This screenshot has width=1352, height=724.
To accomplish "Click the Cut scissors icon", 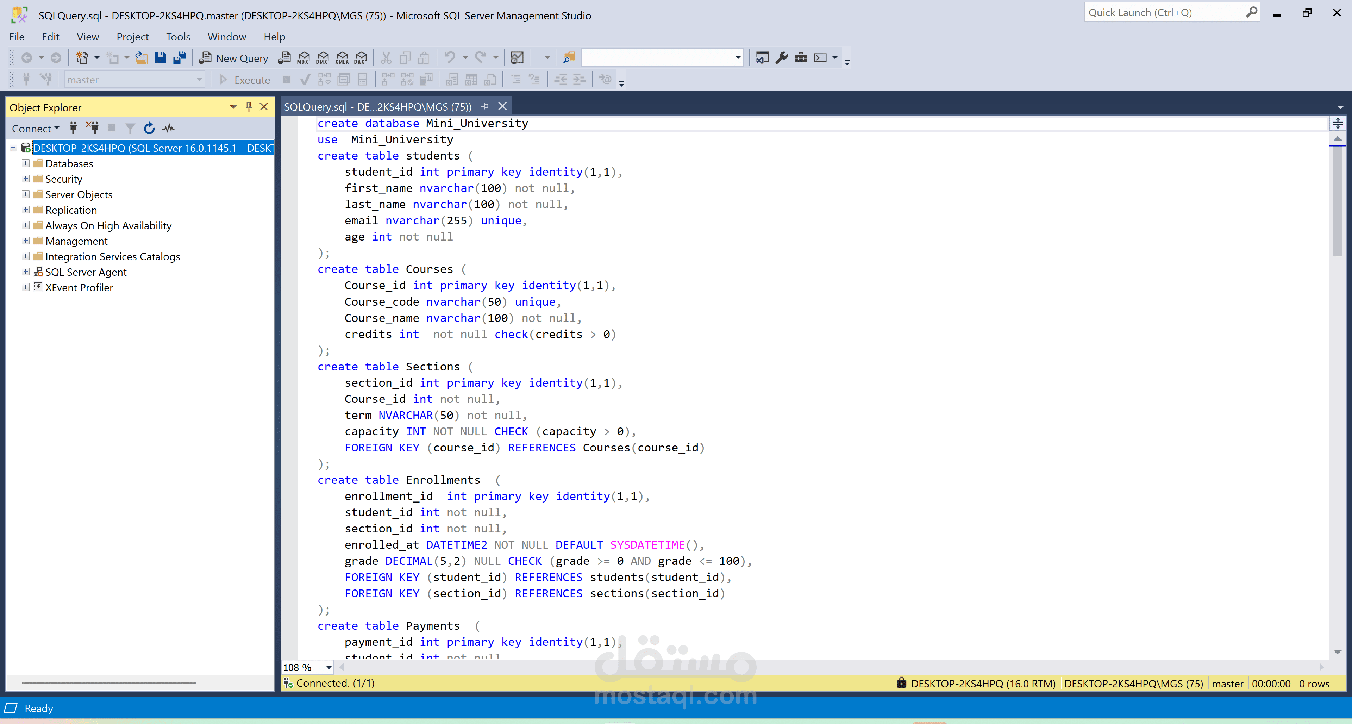I will [x=386, y=58].
